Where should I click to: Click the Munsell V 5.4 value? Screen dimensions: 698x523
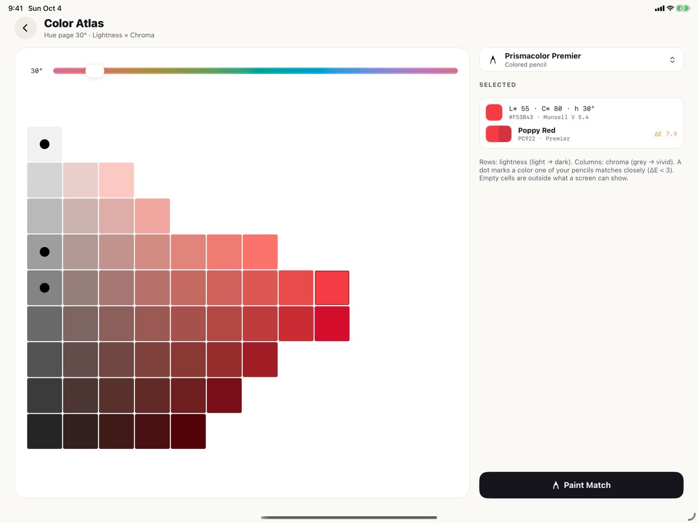(x=566, y=117)
